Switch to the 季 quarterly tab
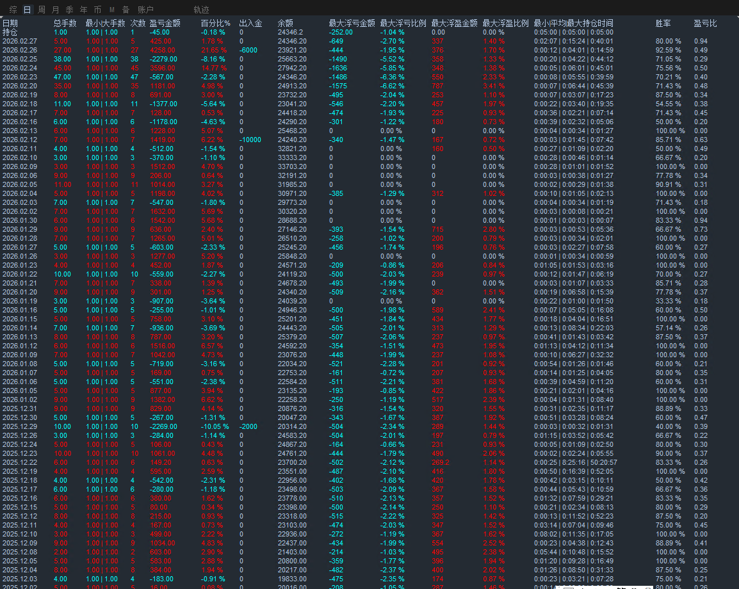 click(x=69, y=10)
